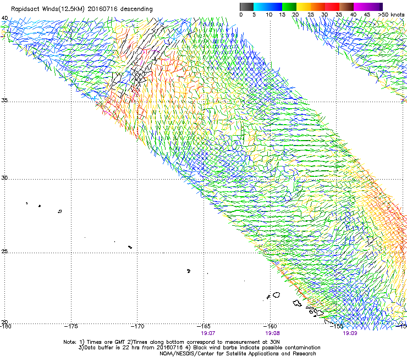Select the red 30-35 knots legend swatch
Image resolution: width=407 pixels, height=357 pixels.
tap(332, 7)
